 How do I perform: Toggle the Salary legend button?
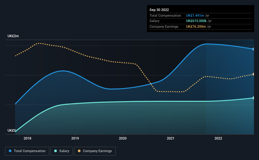click(x=62, y=151)
